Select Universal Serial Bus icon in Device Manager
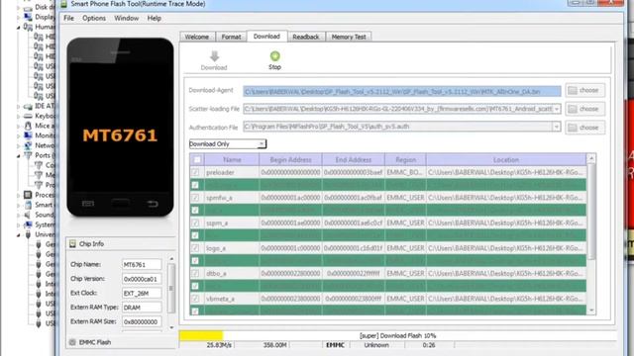 29,234
